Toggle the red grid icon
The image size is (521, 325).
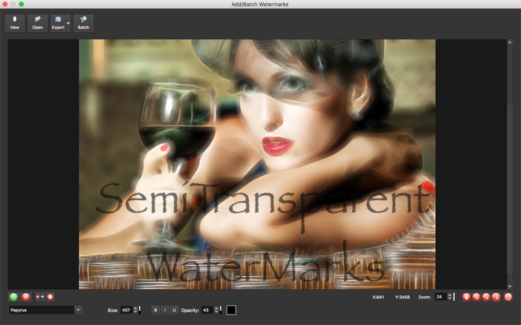tap(508, 297)
